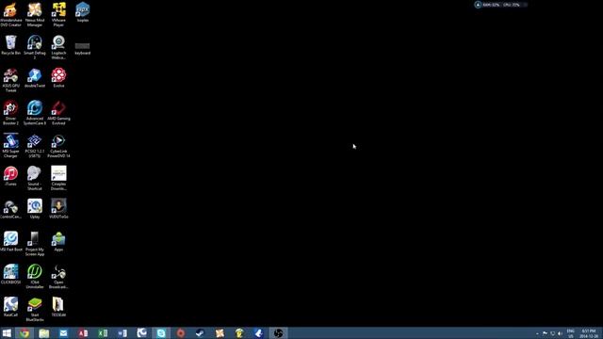This screenshot has height=339, width=603.
Task: Open the taskbar clock and date
Action: point(589,333)
